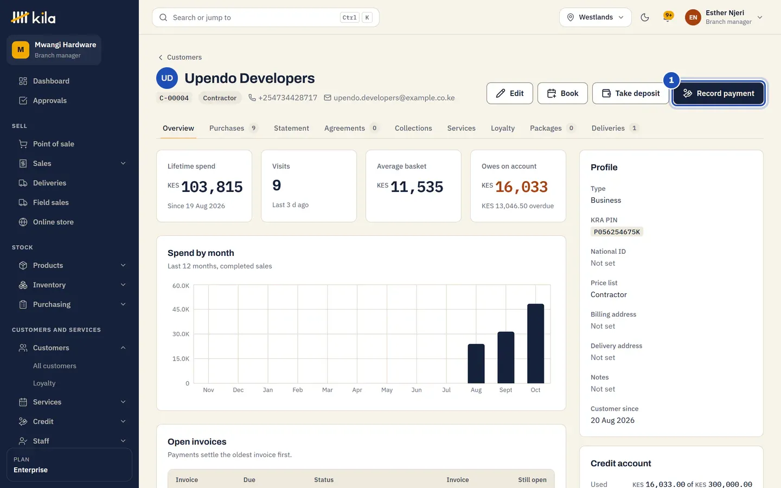Open Online store globe icon

[x=23, y=222]
